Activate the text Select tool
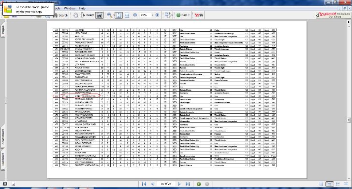 (x=88, y=15)
